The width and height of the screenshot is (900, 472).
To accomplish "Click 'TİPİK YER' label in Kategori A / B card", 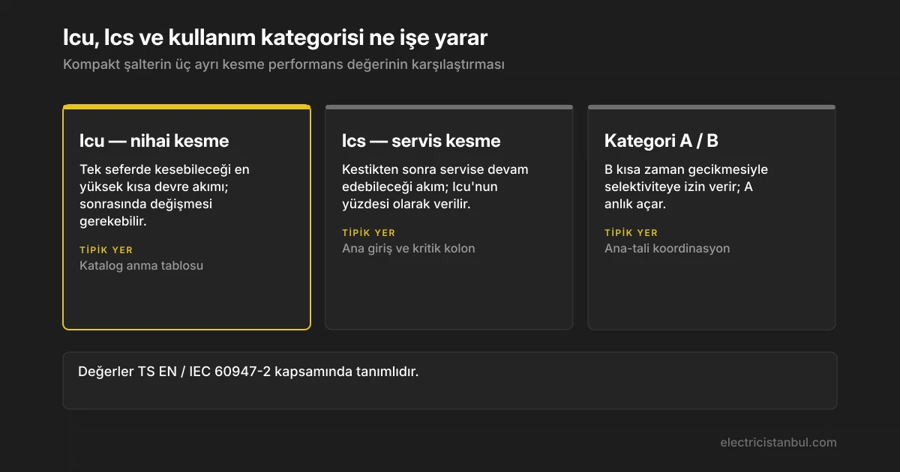I will click(x=631, y=233).
